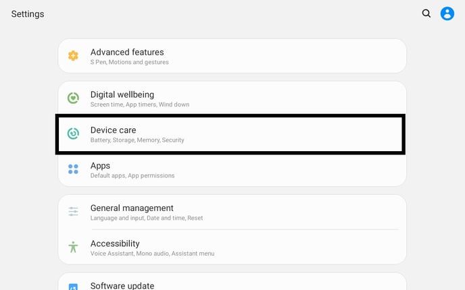465x290 pixels.
Task: Tap the Apps four-dots icon
Action: click(x=73, y=169)
